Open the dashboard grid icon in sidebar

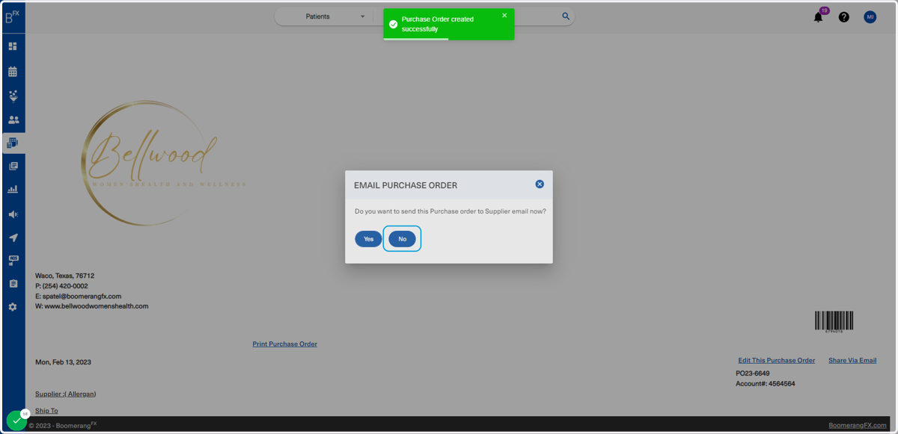[13, 46]
